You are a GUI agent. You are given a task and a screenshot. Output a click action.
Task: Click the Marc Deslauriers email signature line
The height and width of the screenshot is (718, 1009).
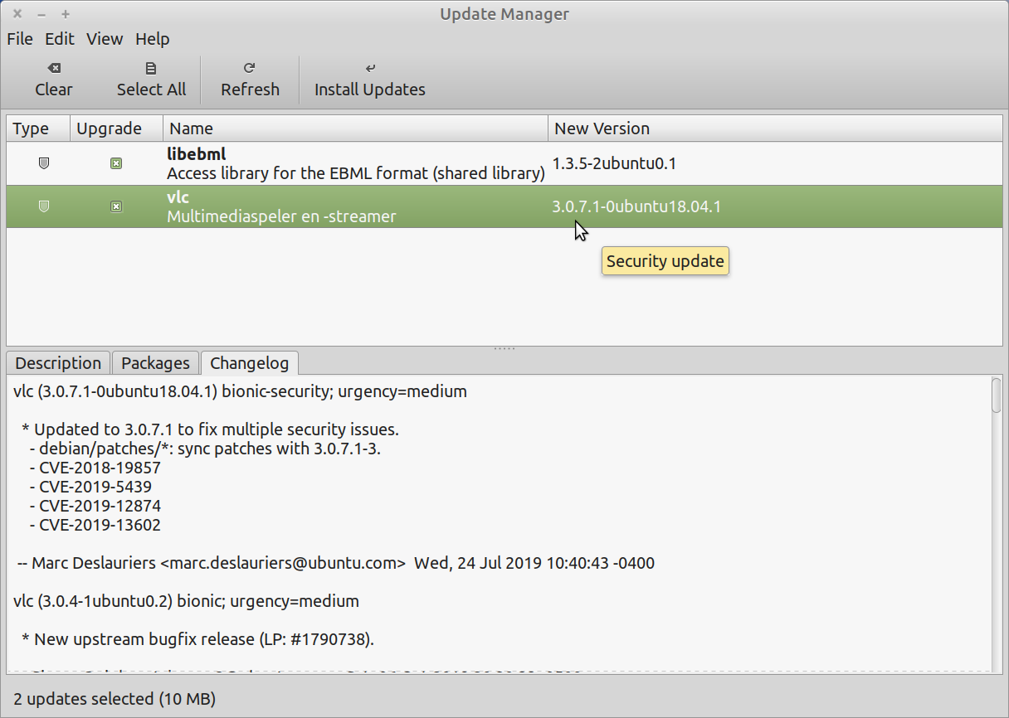(336, 563)
